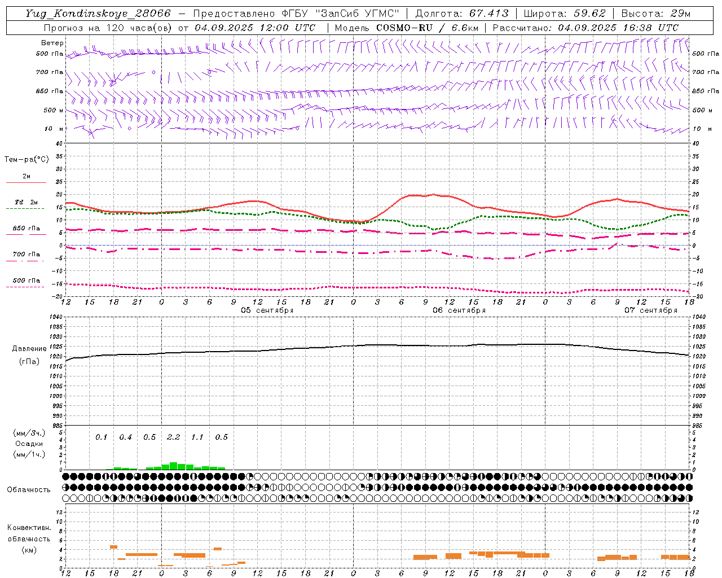The image size is (722, 578).
Task: Select the latitude value Широта: 59.62
Action: (x=565, y=14)
